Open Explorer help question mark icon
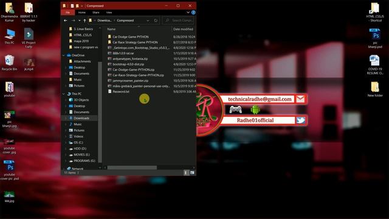389x219 pixels. [193, 12]
